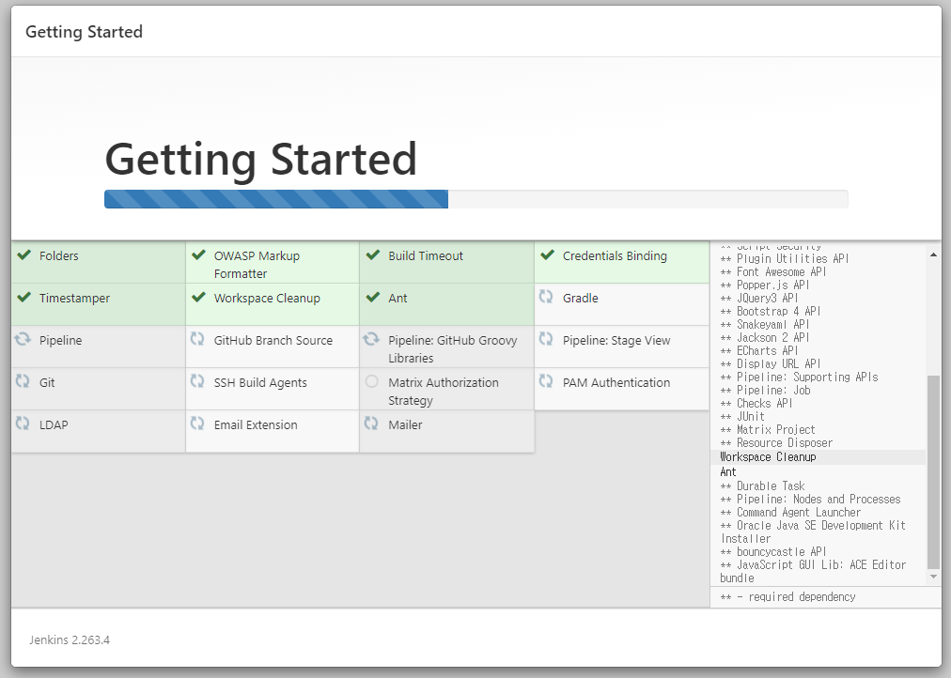Select the Ant entry in install log
This screenshot has height=678, width=951.
tap(727, 472)
